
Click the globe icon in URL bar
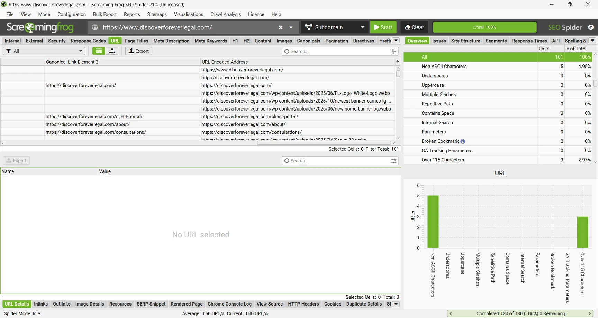[x=95, y=27]
